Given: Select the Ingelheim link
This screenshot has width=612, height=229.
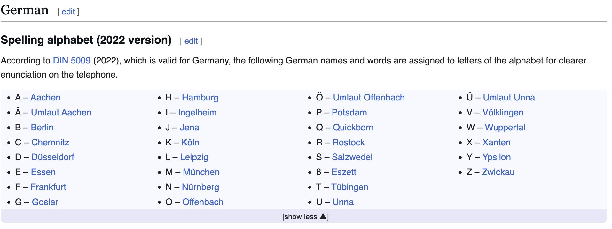Looking at the screenshot, I should coord(197,113).
